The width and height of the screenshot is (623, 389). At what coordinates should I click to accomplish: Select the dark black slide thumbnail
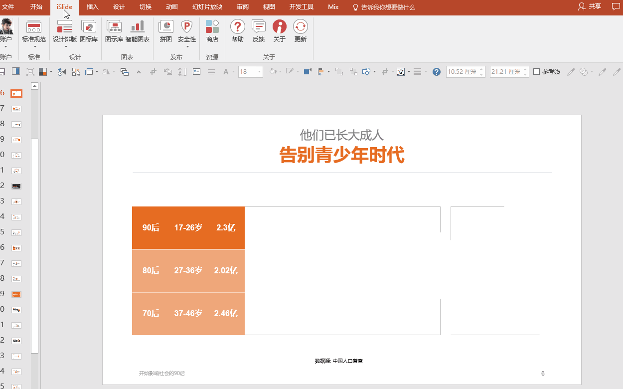pyautogui.click(x=17, y=186)
